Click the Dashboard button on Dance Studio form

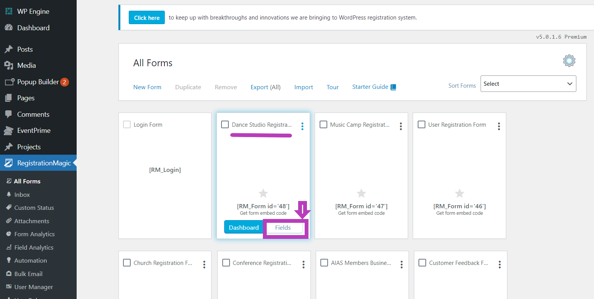click(244, 228)
